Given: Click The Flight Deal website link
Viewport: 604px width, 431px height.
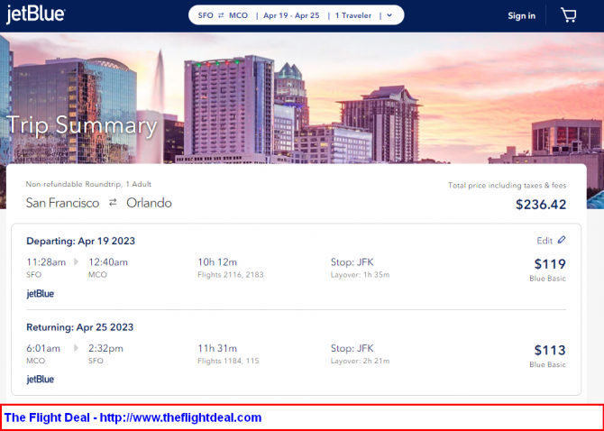Looking at the screenshot, I should point(180,417).
